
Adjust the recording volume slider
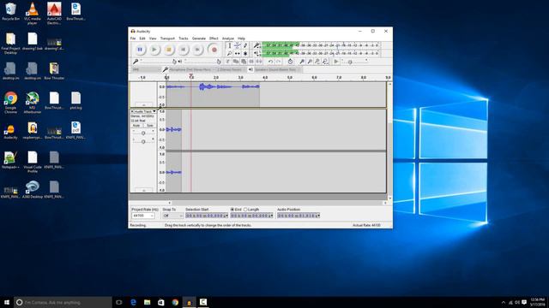pos(157,62)
